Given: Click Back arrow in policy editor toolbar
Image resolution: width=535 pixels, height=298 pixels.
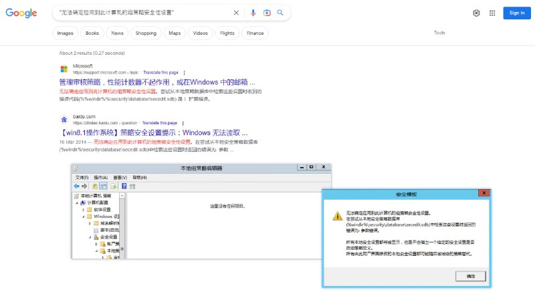Looking at the screenshot, I should pyautogui.click(x=76, y=186).
